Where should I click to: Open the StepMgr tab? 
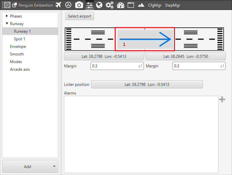pos(173,5)
